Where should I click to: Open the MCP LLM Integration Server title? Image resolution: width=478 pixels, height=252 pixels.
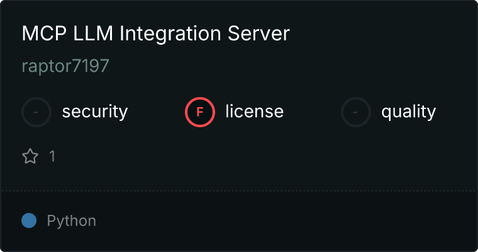tap(155, 34)
